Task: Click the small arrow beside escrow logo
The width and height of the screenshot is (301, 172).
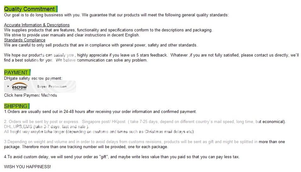Action: click(8, 86)
